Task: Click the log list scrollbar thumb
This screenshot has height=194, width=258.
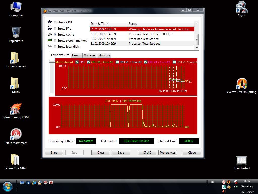Action: click(x=197, y=40)
